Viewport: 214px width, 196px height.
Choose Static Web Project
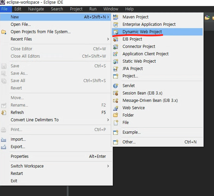[157, 61]
